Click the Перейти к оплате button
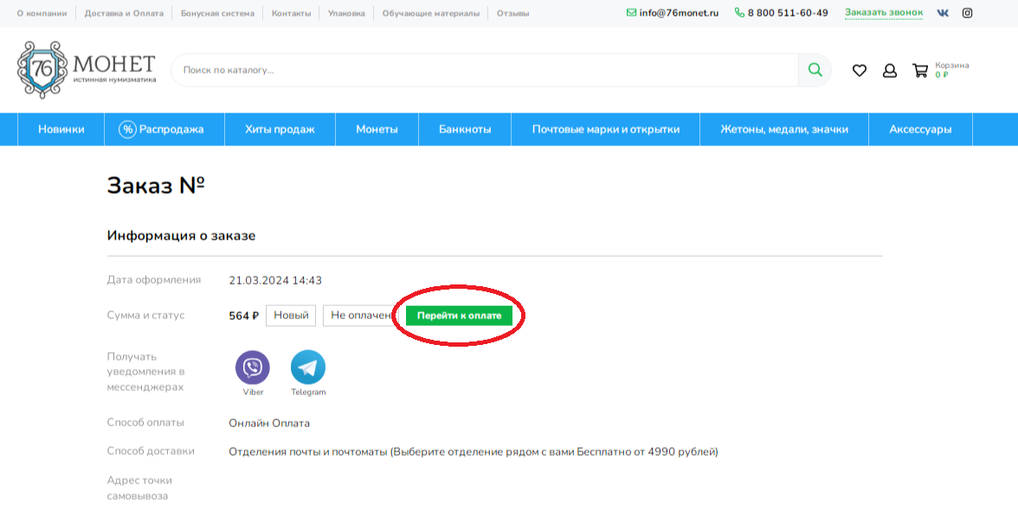Screen dimensions: 1018x517 [x=459, y=316]
